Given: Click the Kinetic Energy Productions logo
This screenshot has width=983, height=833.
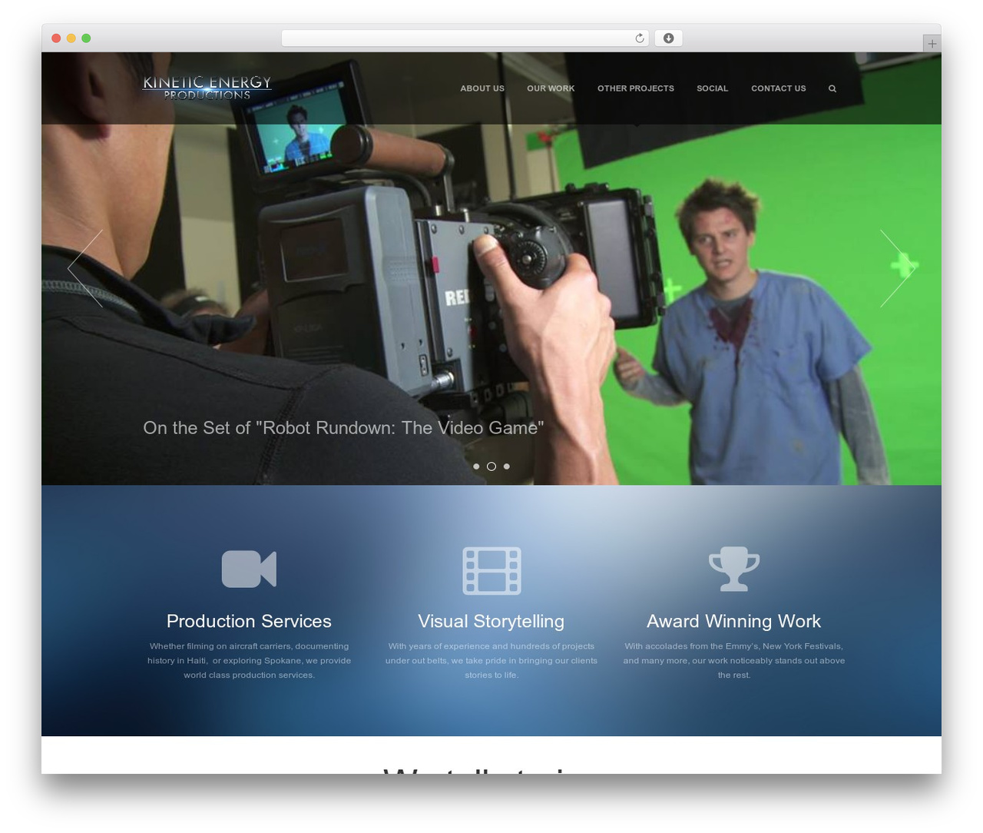Looking at the screenshot, I should [207, 88].
